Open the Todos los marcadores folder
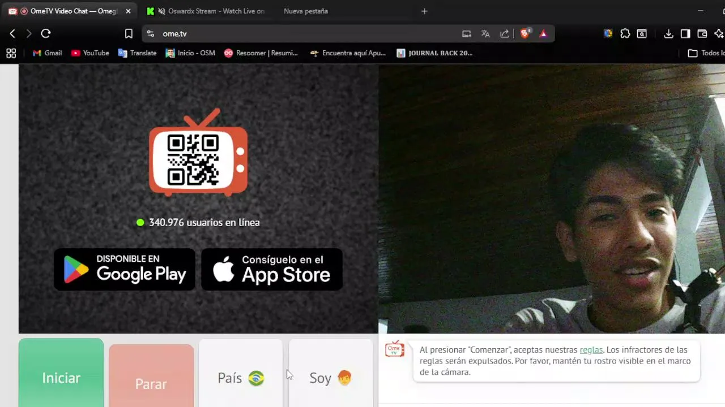This screenshot has width=725, height=407. (706, 53)
